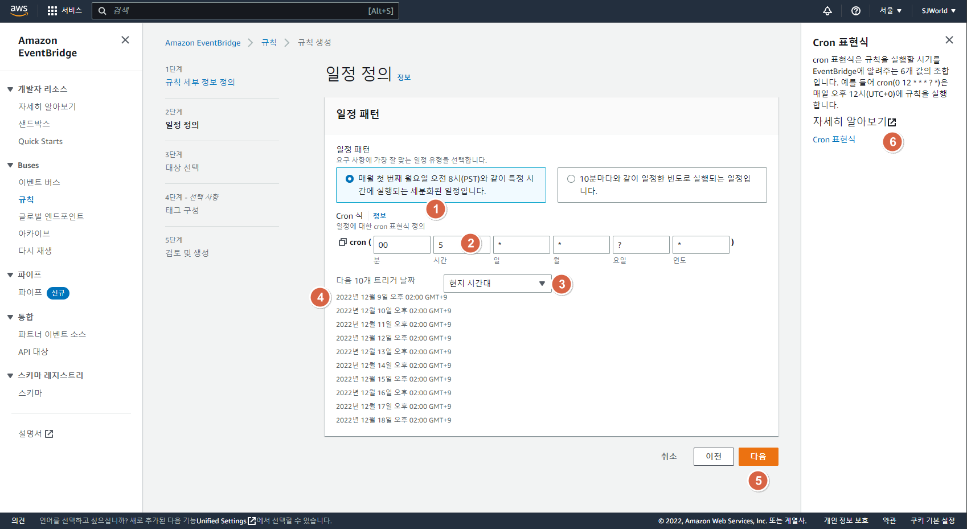The height and width of the screenshot is (529, 967).
Task: Open 자세히 알아보기 external link icon
Action: (892, 122)
